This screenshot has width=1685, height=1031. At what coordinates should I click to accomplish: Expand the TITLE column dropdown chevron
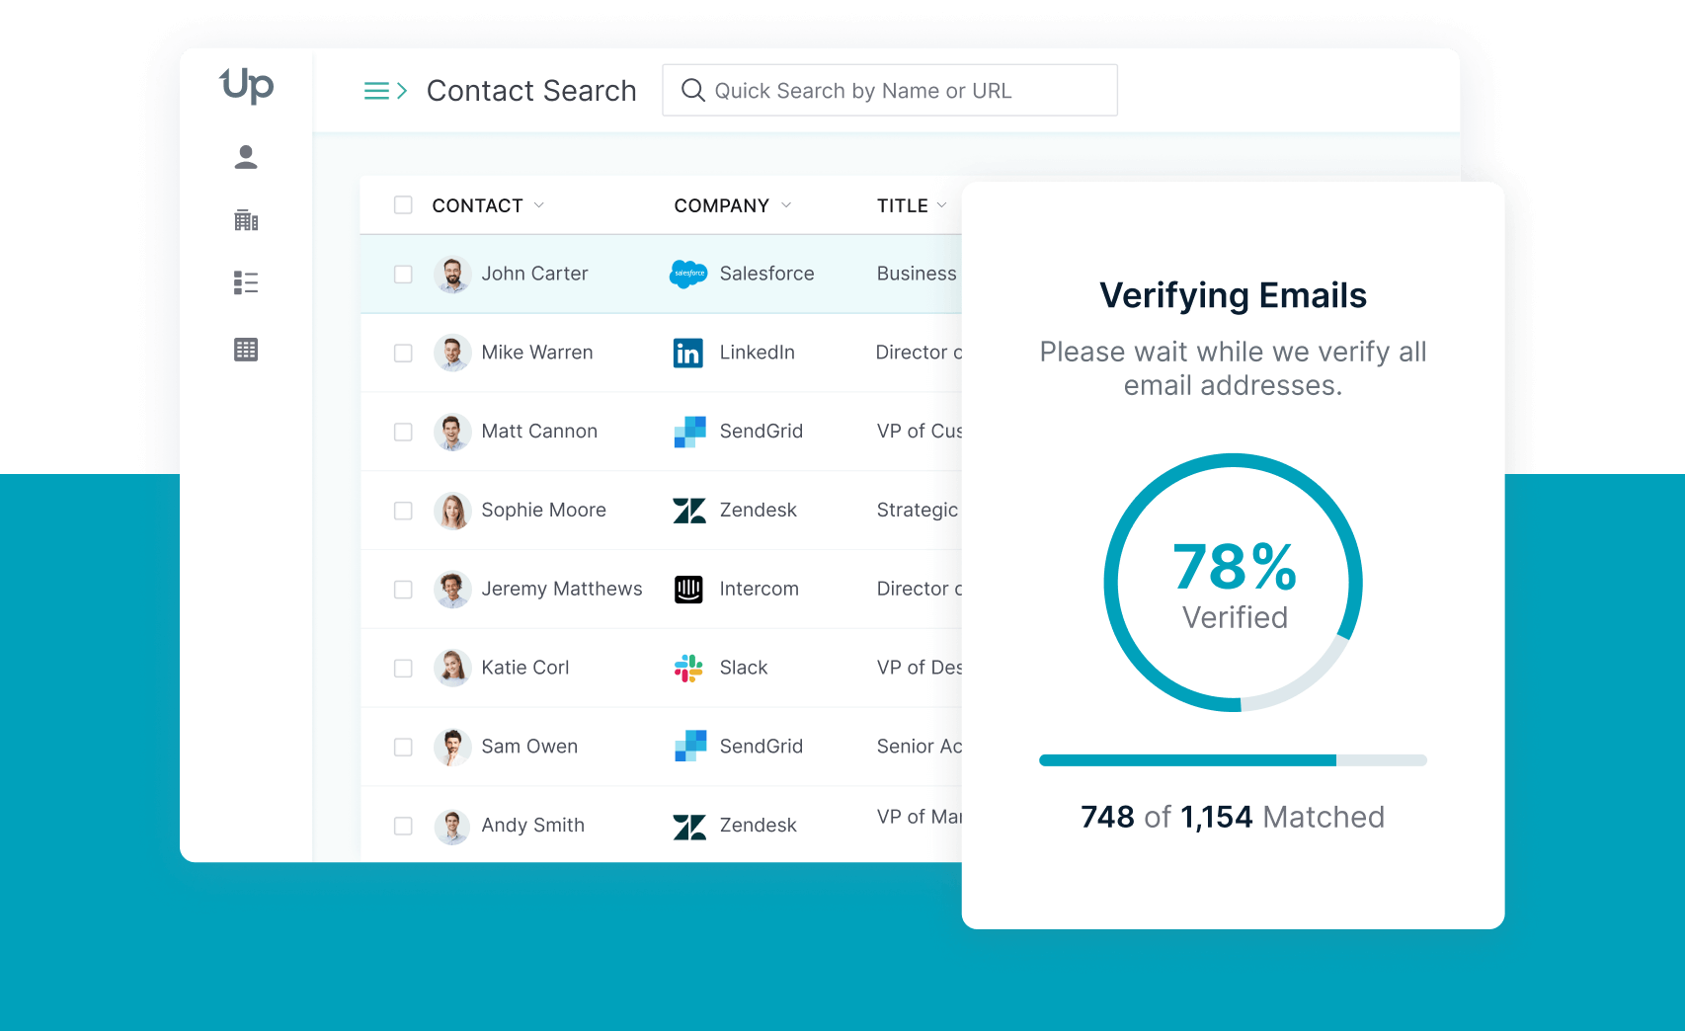click(941, 205)
